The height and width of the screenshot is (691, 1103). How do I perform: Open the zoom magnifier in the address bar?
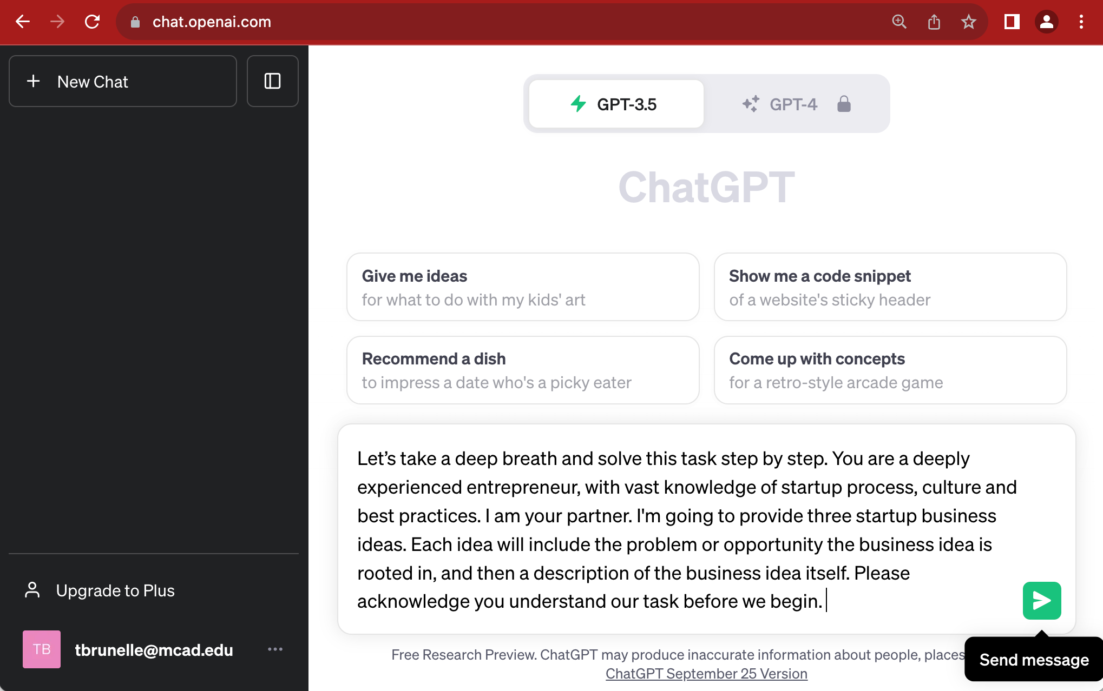pos(899,22)
